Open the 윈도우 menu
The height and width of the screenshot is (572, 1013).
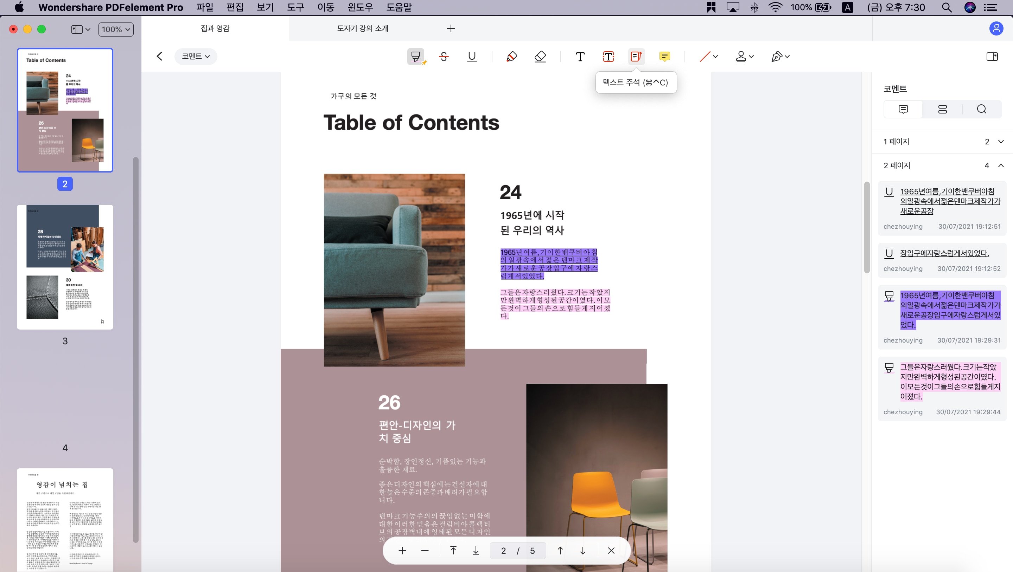(x=360, y=7)
